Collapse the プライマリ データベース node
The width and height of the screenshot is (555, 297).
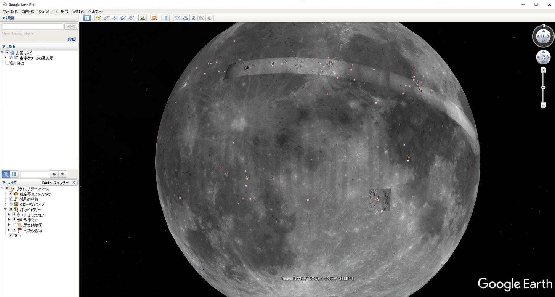(x=2, y=189)
